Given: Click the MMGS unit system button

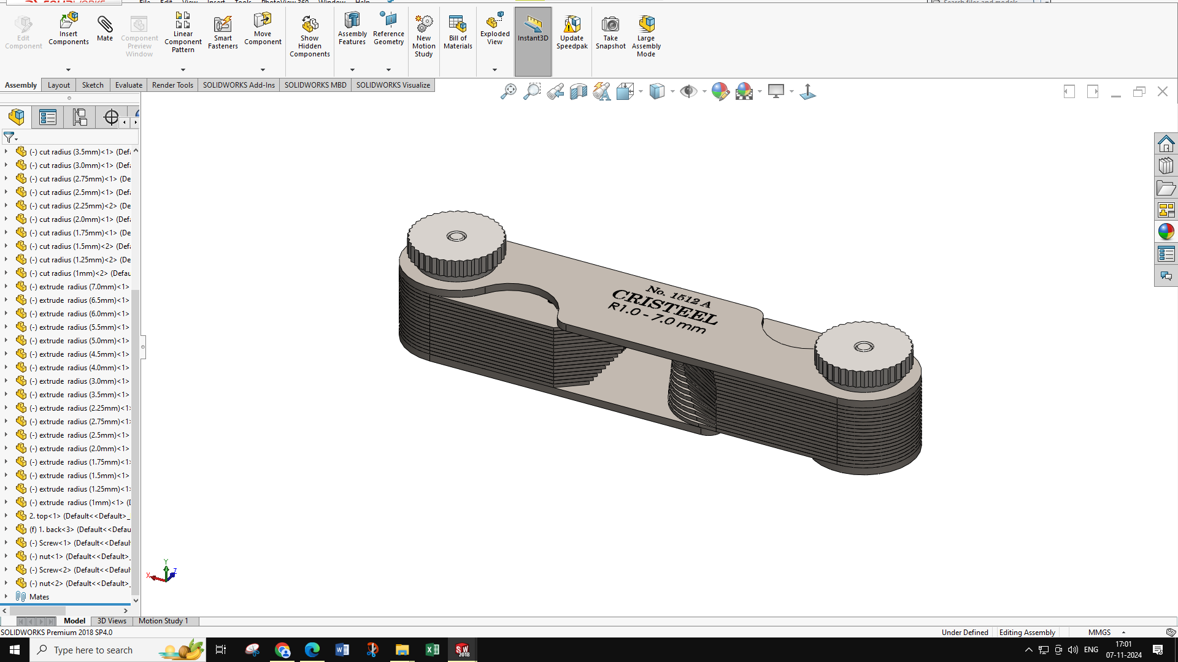Looking at the screenshot, I should (1099, 632).
